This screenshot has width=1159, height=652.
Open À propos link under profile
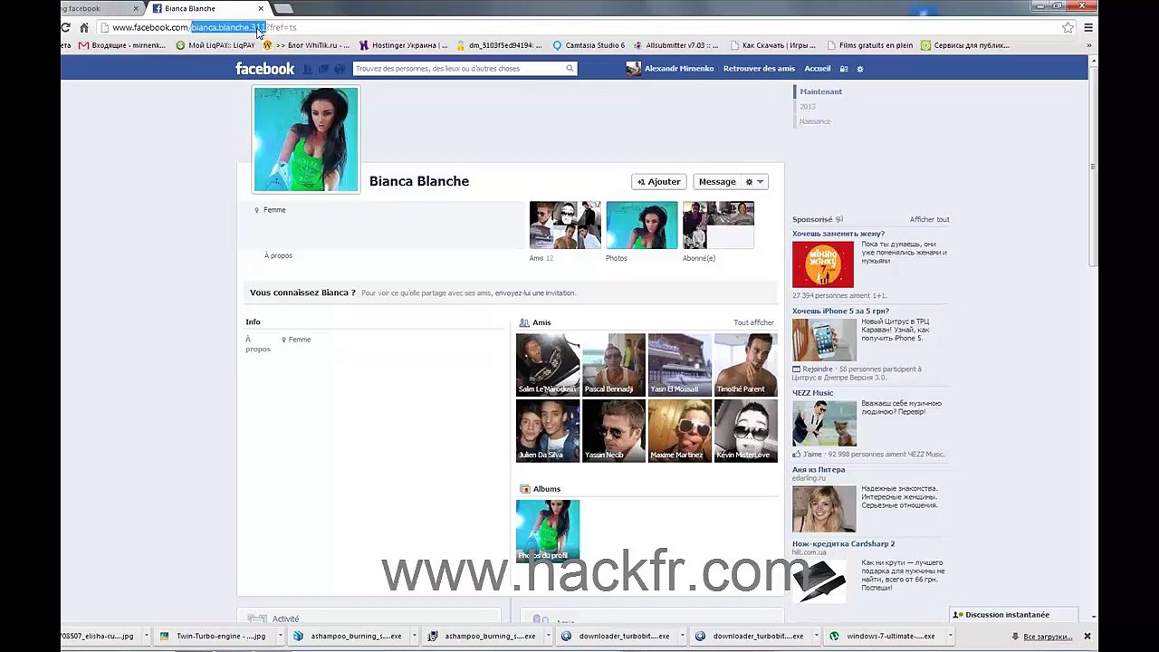click(x=278, y=255)
